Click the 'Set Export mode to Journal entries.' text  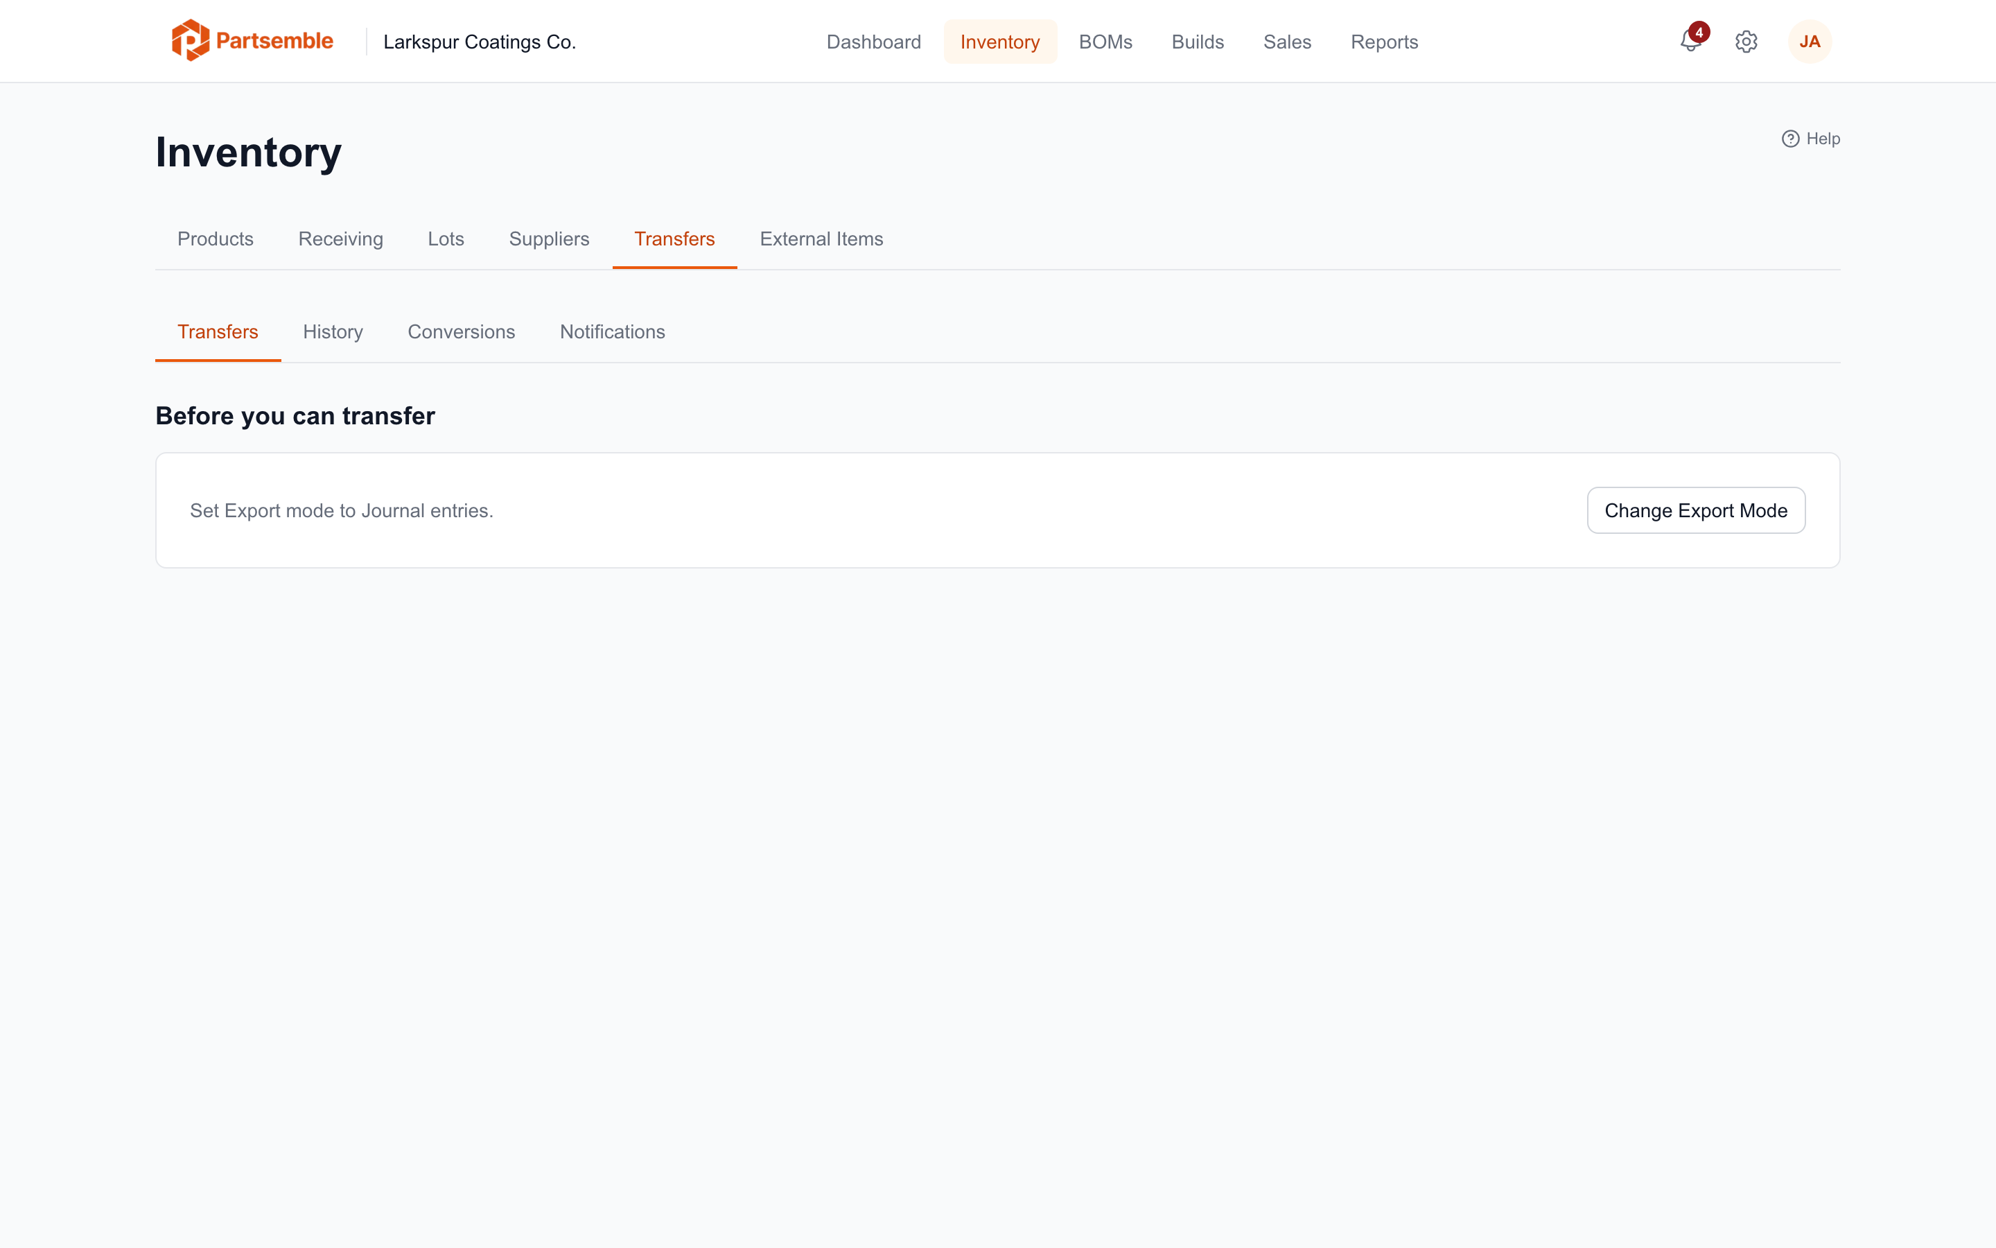click(342, 511)
